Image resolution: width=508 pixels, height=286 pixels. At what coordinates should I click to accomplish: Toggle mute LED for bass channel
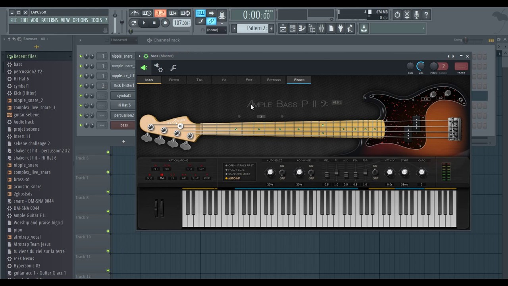pyautogui.click(x=81, y=125)
